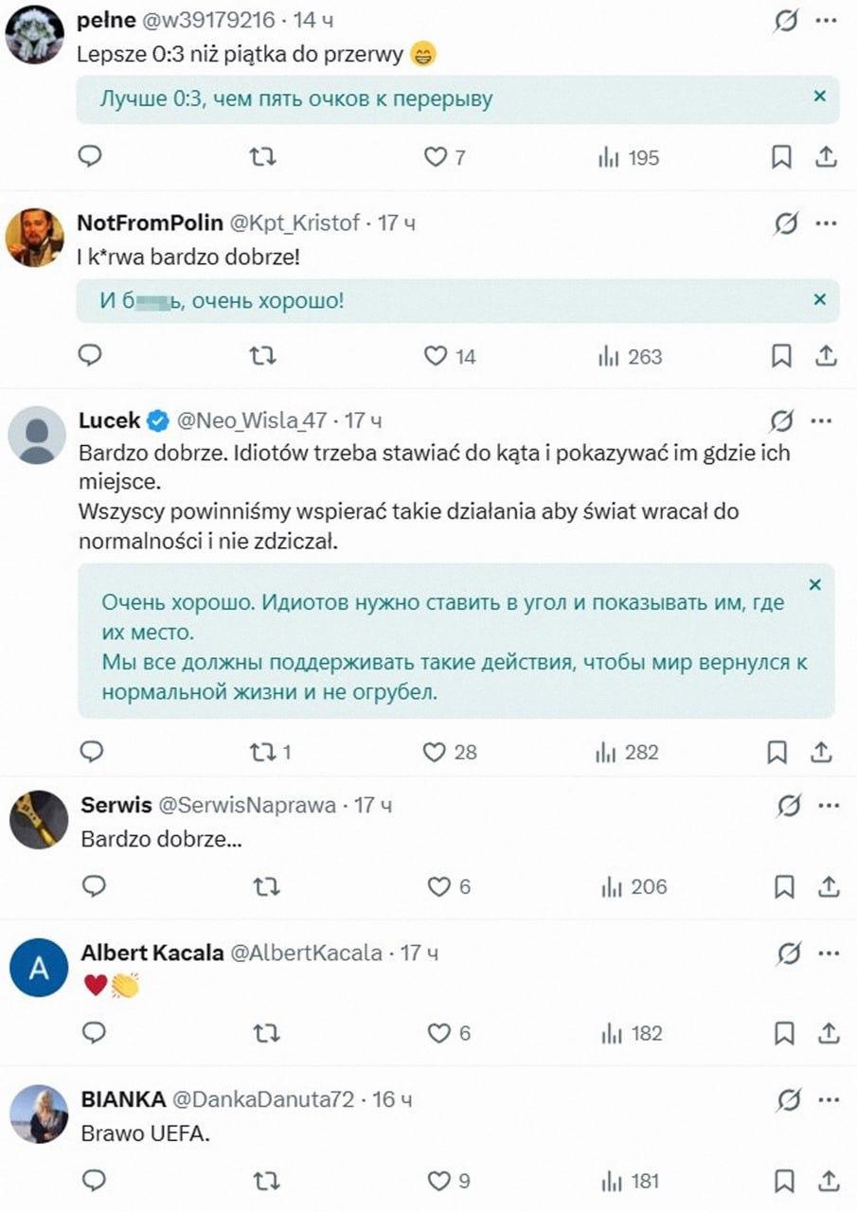Open the reply box for pełne's comment
Image resolution: width=857 pixels, height=1212 pixels.
point(90,157)
